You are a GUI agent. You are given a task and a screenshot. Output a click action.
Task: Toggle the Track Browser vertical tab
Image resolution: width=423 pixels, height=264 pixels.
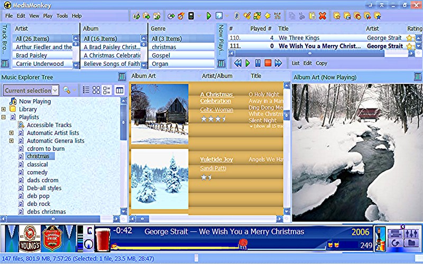pos(4,39)
